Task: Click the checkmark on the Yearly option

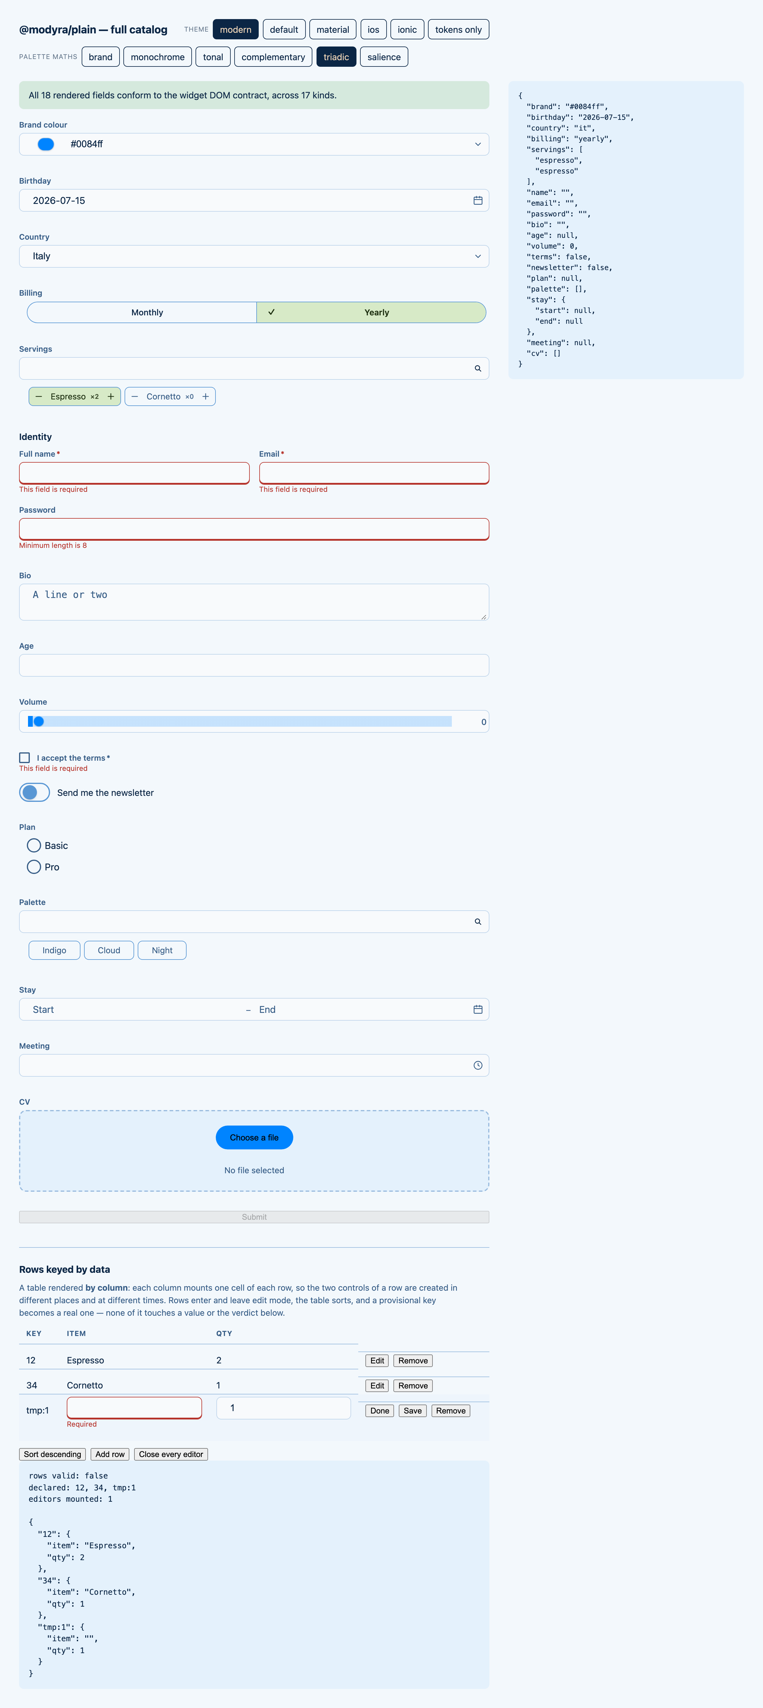Action: click(x=271, y=312)
